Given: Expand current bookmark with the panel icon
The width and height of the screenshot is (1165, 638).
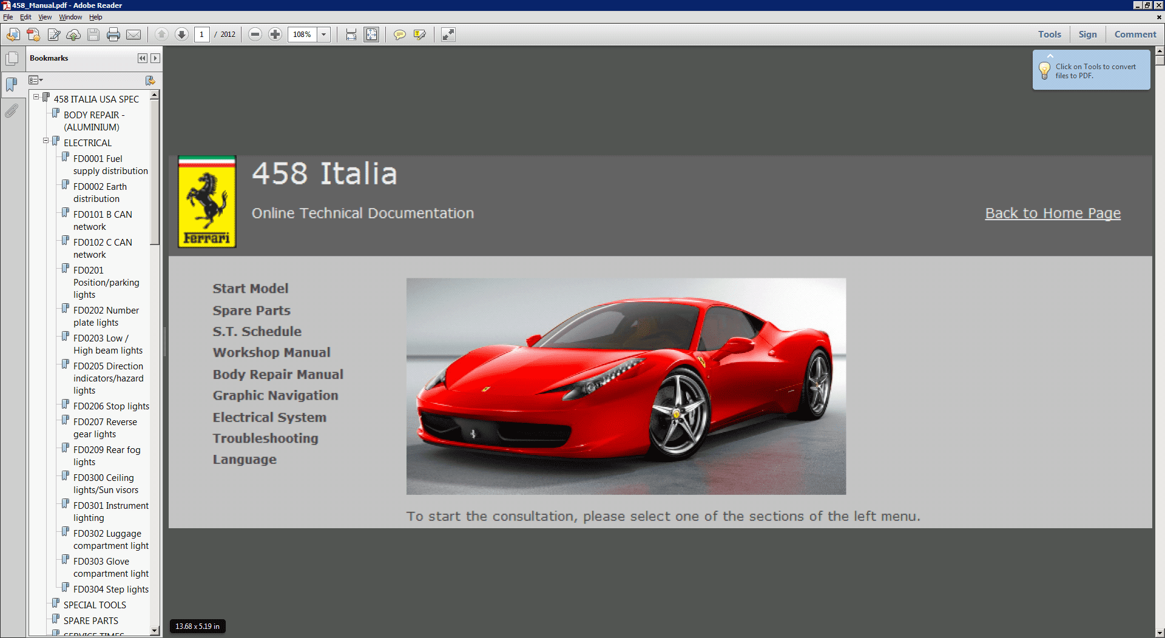Looking at the screenshot, I should (x=150, y=80).
